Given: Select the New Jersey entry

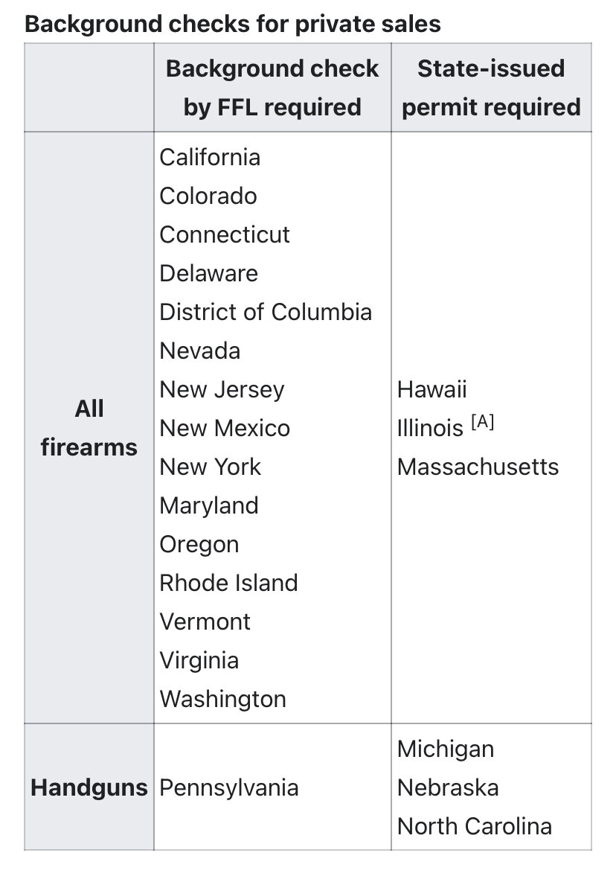Looking at the screenshot, I should [222, 389].
